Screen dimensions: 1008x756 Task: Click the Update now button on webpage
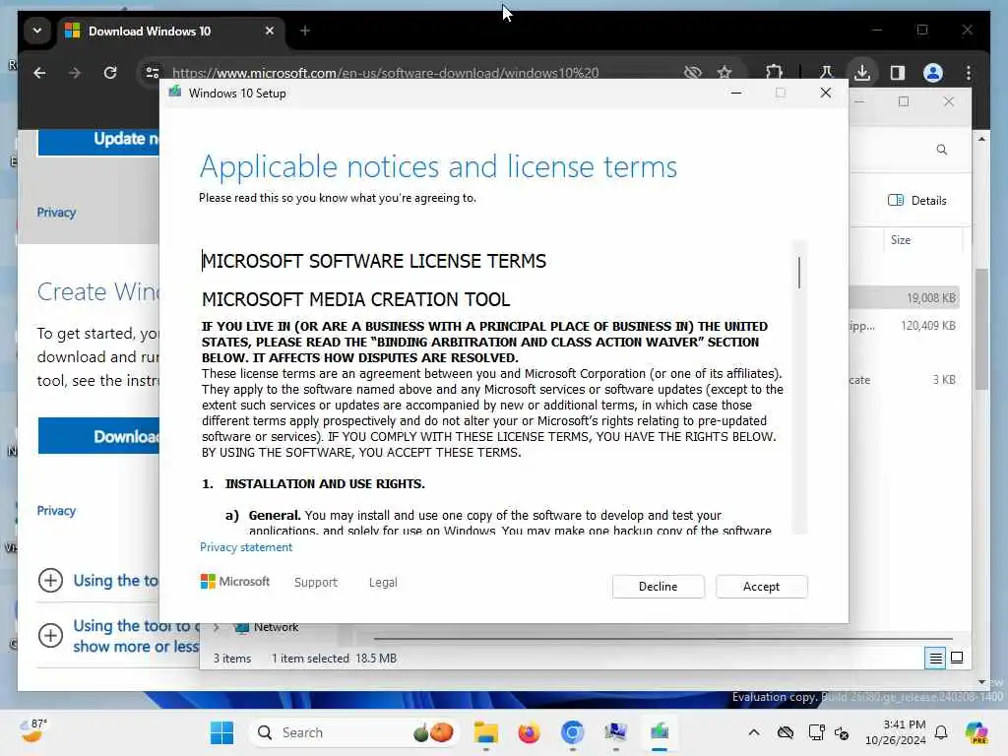[99, 140]
